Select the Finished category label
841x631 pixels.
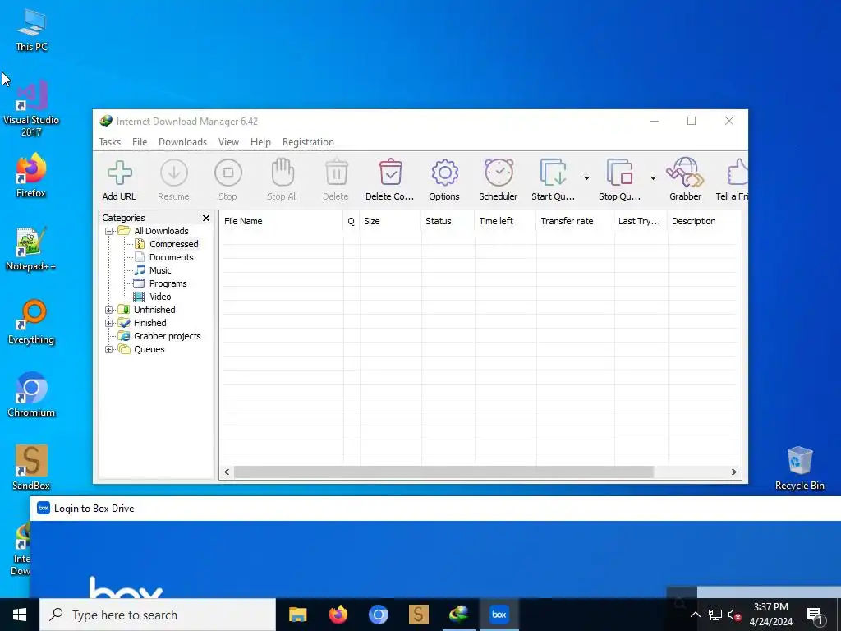pyautogui.click(x=150, y=323)
